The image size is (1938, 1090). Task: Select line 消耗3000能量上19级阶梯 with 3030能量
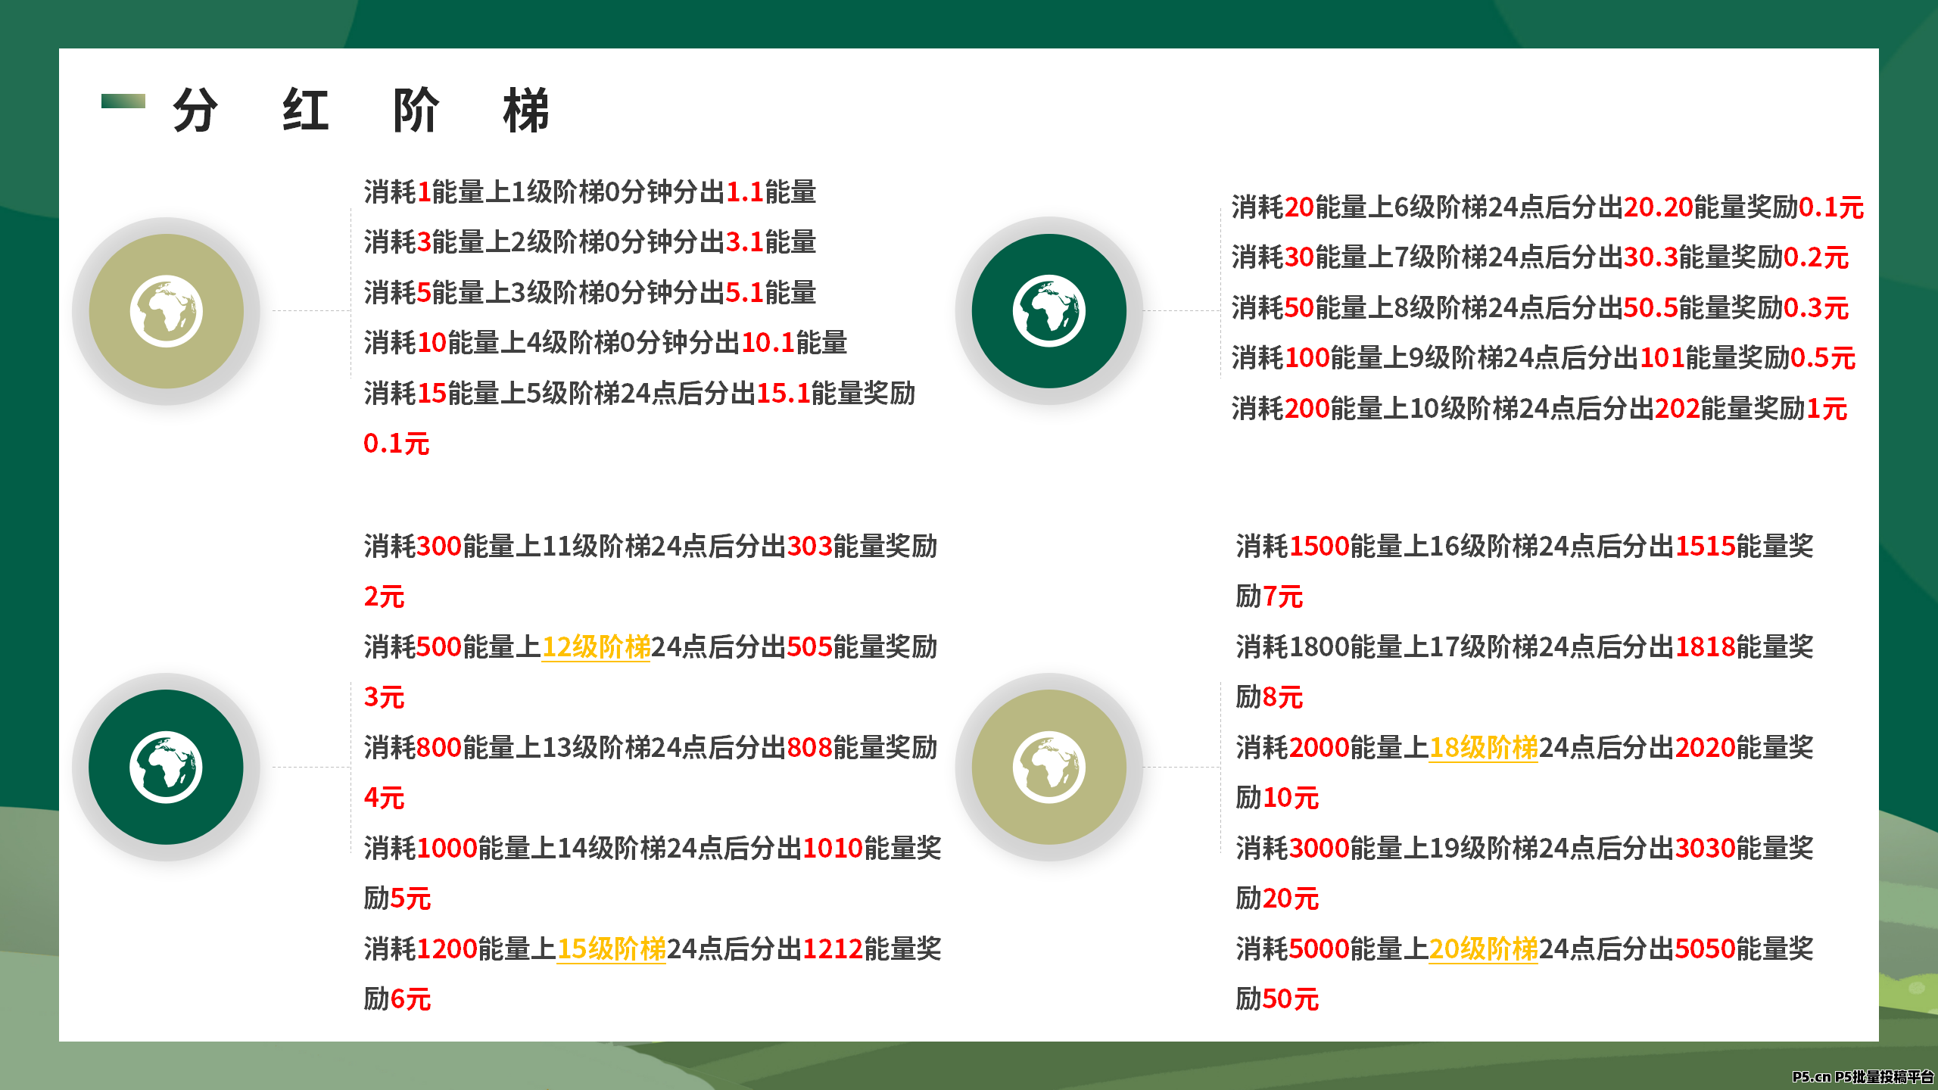[1524, 849]
